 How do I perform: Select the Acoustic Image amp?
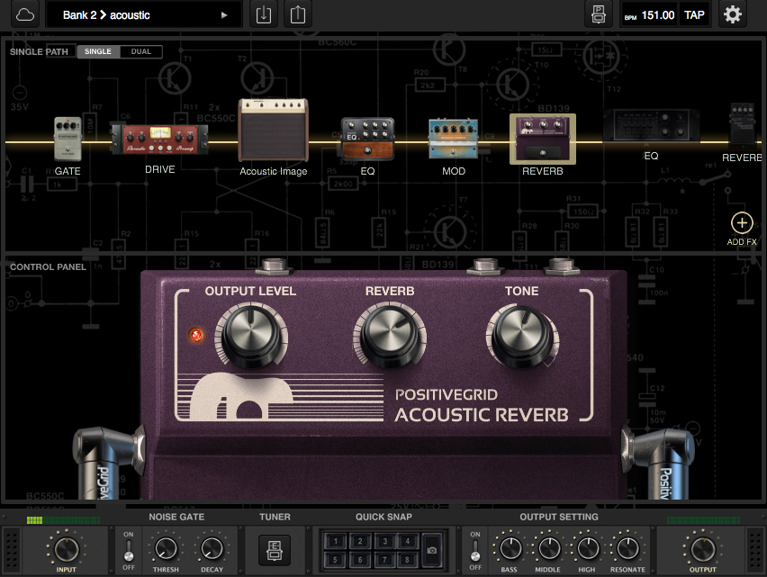tap(273, 131)
